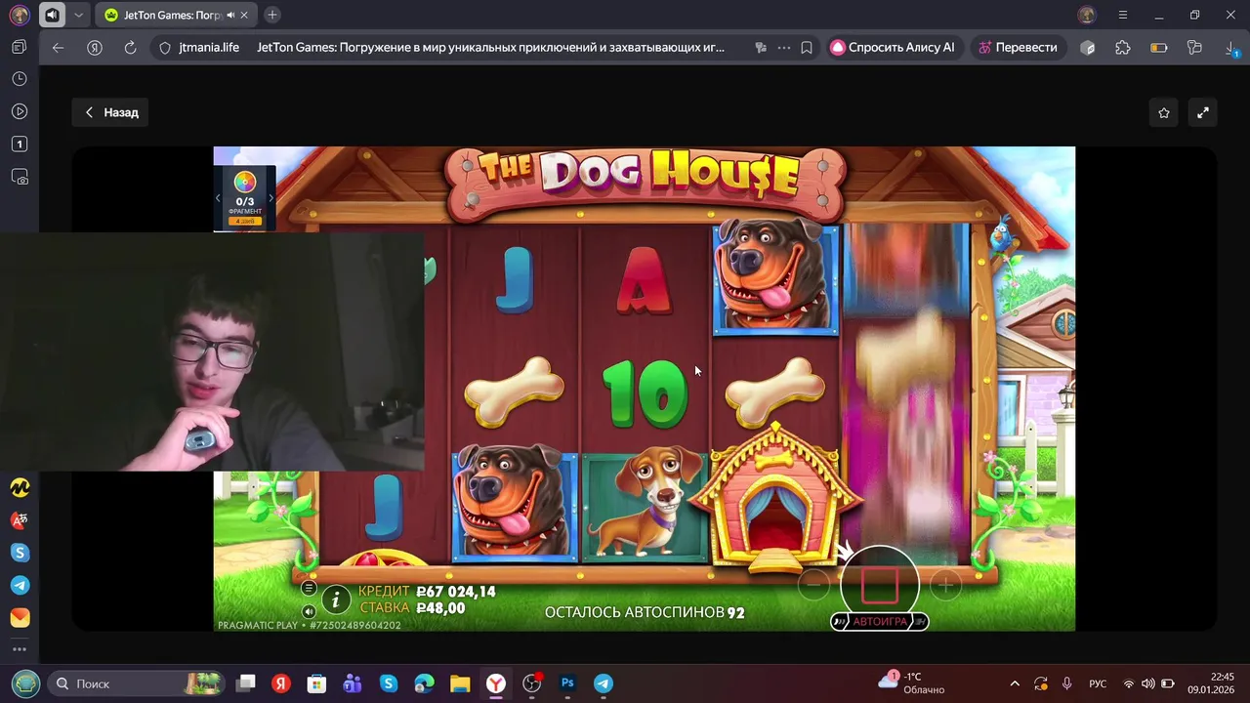Open the weather widget showing -1°C
Screen dimensions: 1250x703
click(911, 682)
